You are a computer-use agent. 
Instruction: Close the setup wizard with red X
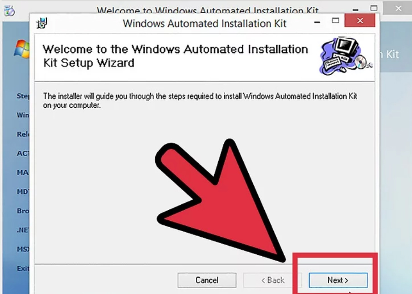tap(360, 20)
